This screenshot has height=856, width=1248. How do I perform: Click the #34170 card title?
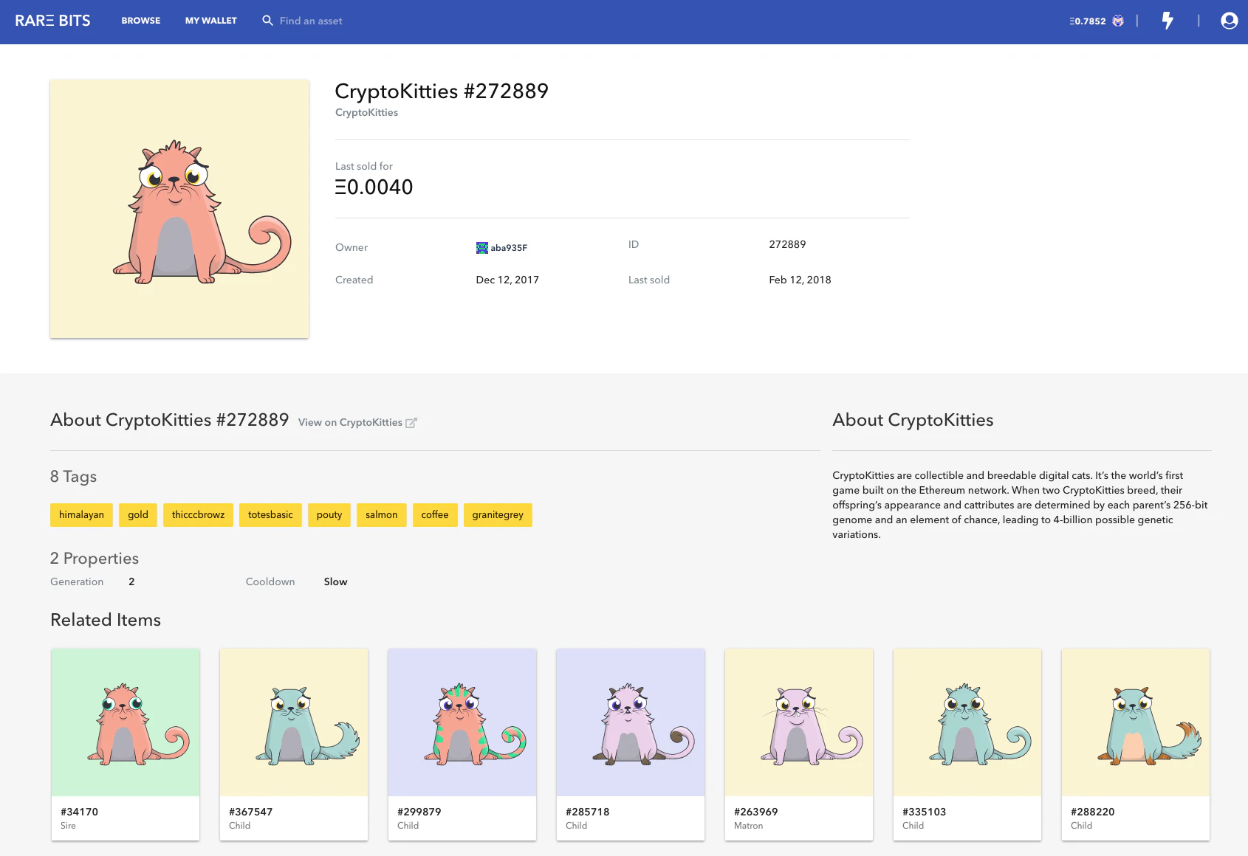pyautogui.click(x=79, y=812)
